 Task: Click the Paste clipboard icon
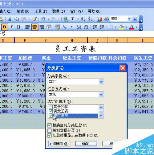tap(24, 19)
